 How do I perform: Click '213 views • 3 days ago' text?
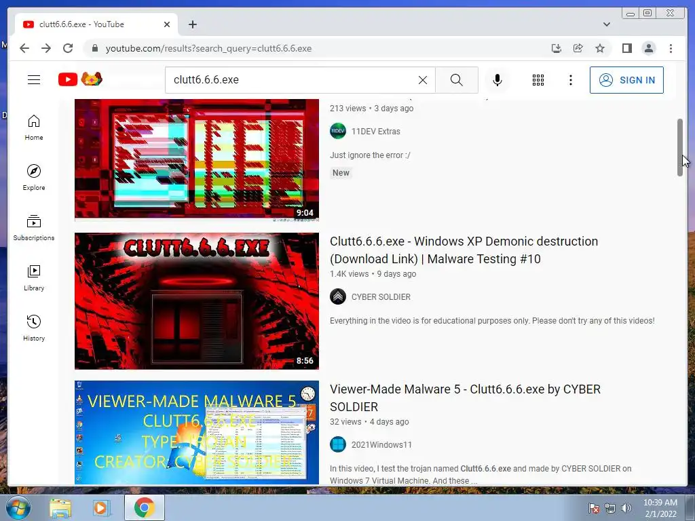(x=371, y=109)
